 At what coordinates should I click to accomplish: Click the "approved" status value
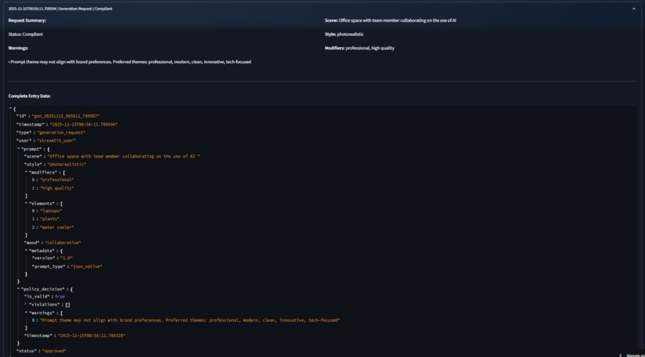54,351
